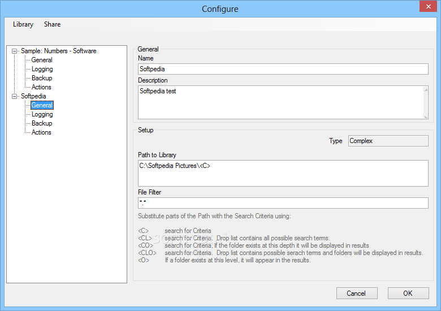Select the Softpedia library node
The image size is (441, 311).
pos(33,96)
